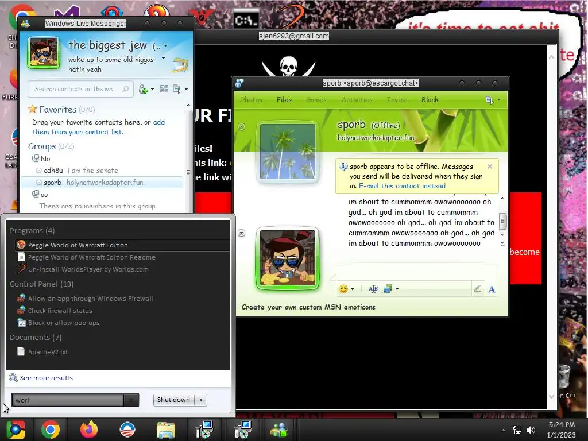The image size is (588, 441).
Task: Collapse the 'oo' contact group
Action: (x=35, y=194)
